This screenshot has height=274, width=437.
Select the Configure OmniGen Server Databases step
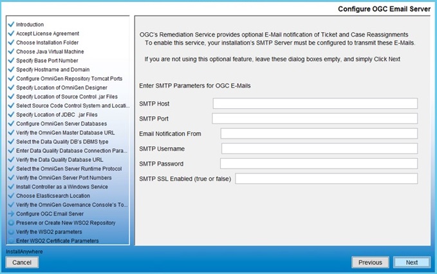coord(62,123)
